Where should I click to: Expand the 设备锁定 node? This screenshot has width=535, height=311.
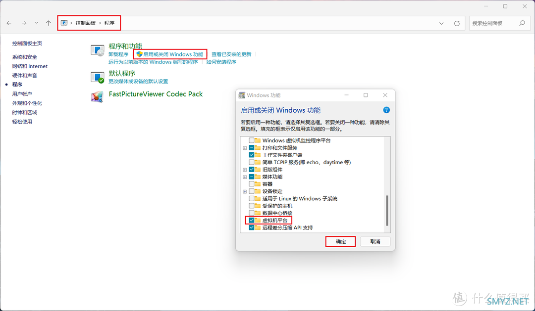245,192
